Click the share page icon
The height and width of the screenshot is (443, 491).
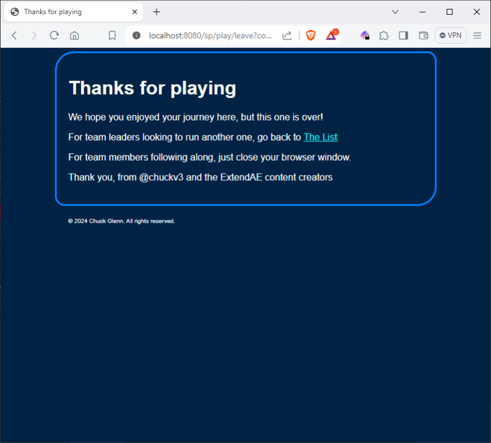[x=287, y=35]
